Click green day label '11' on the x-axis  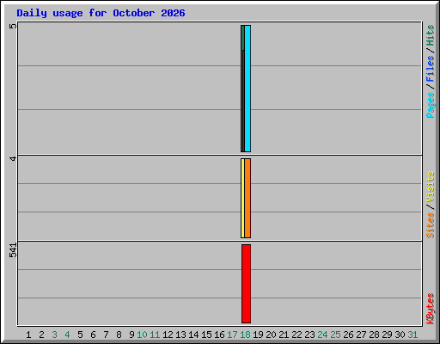(155, 335)
